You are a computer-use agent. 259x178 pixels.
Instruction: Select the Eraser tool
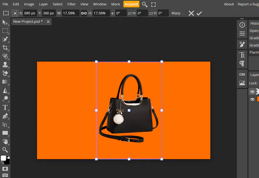click(x=5, y=73)
